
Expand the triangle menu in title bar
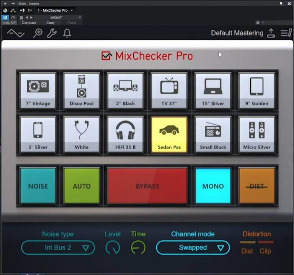point(5,3)
